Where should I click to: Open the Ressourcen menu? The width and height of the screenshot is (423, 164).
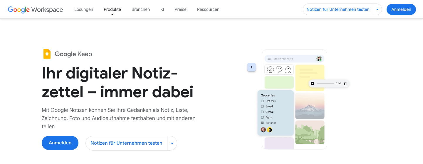208,9
